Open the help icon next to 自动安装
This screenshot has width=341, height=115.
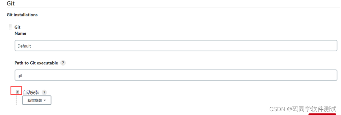pos(44,92)
